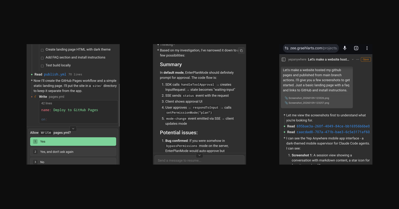Approve write with the green Yes button
Viewport: 399px width, 209px height.
[73, 141]
